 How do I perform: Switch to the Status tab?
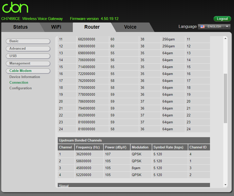(x=20, y=27)
